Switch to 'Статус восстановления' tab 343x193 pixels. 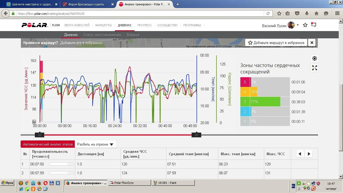102,35
